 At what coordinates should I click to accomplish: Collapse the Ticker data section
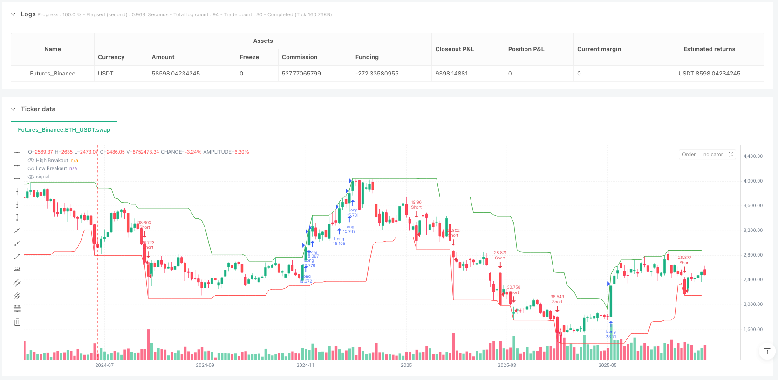(13, 109)
